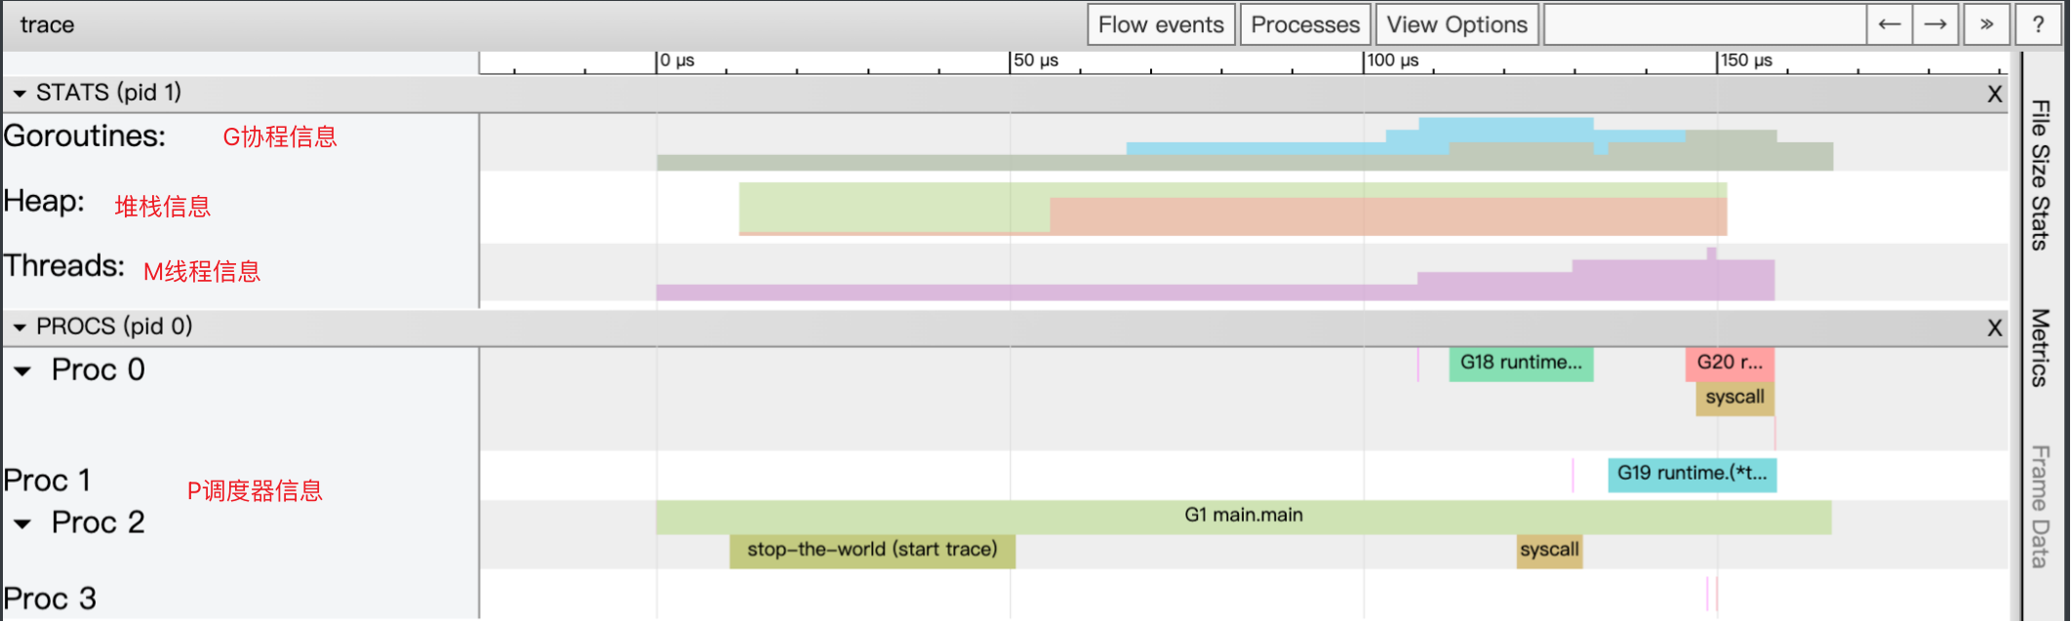Select the G1 main.main slice

pos(1243,516)
